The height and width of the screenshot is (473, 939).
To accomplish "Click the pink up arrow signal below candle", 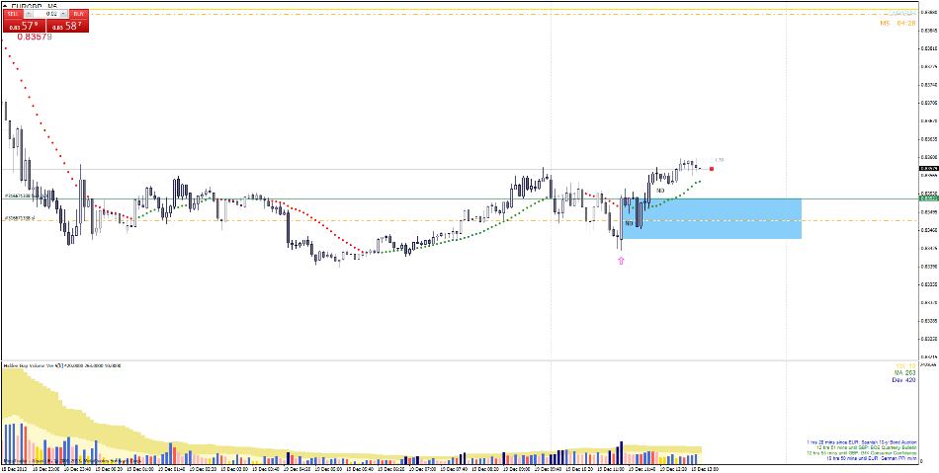I will click(621, 261).
